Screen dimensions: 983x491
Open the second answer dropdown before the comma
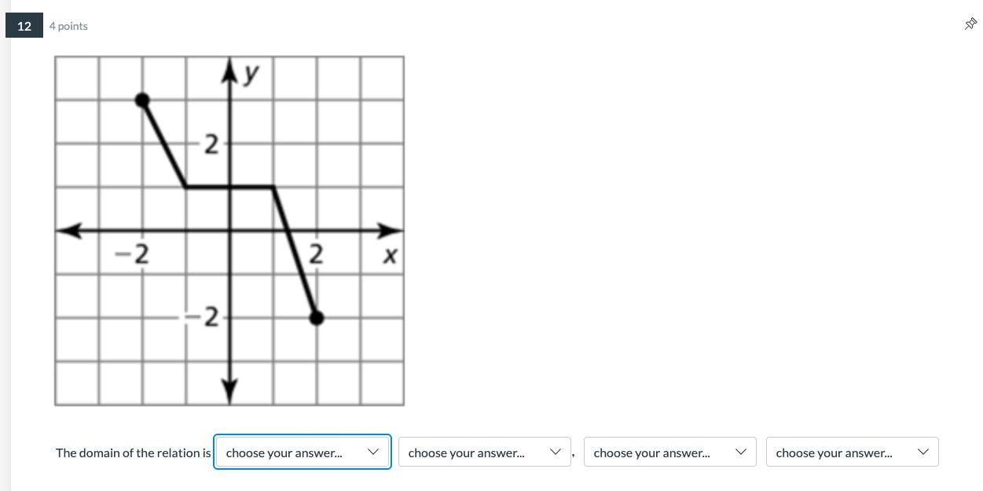485,452
